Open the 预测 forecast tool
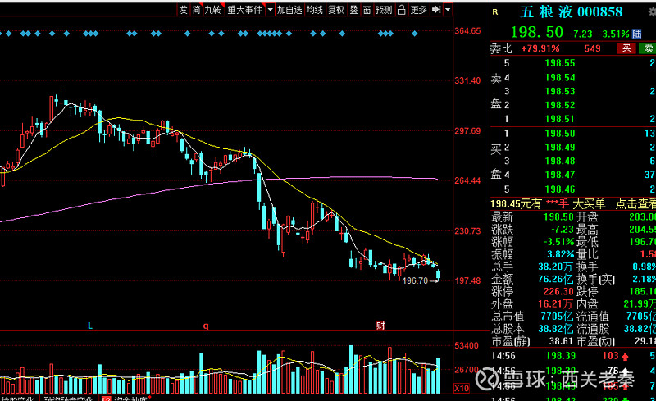Screen dimensions: 656x401 384,10
